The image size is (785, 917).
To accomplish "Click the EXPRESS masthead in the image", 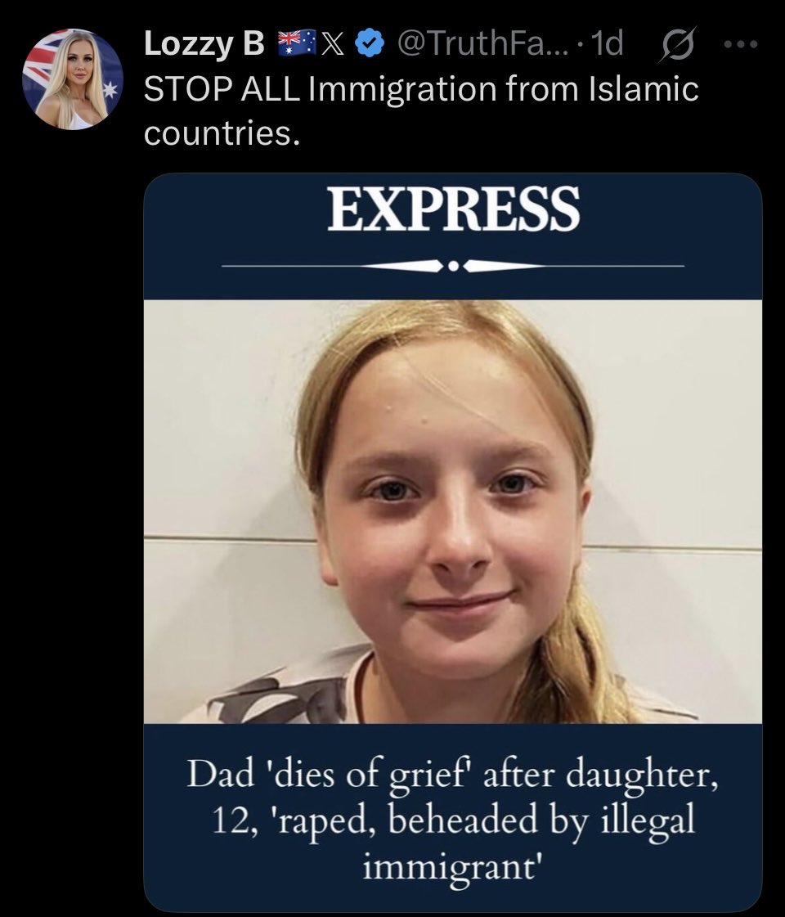I will (x=453, y=209).
